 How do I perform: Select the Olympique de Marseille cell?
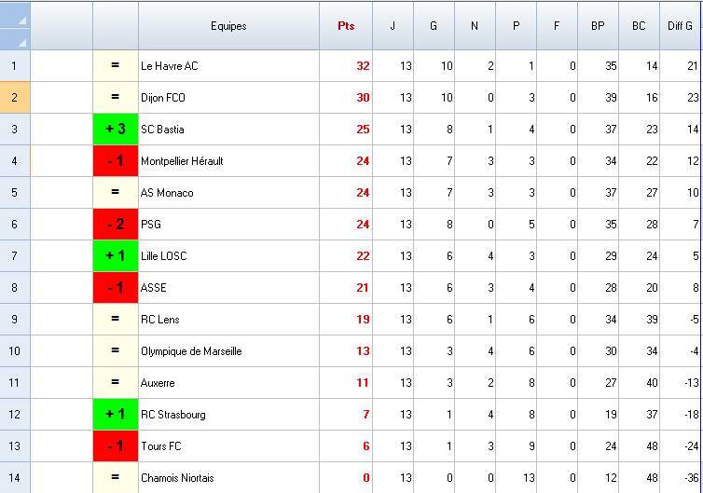click(x=228, y=351)
